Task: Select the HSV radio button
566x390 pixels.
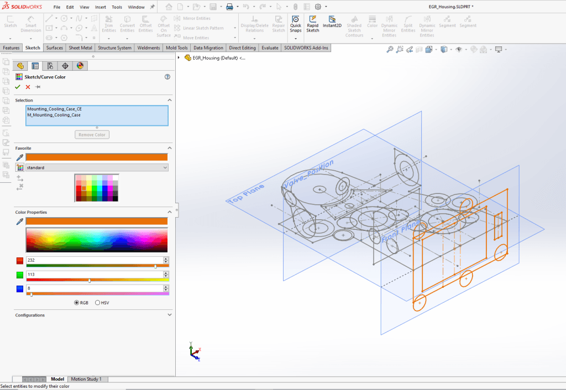Action: pyautogui.click(x=98, y=303)
